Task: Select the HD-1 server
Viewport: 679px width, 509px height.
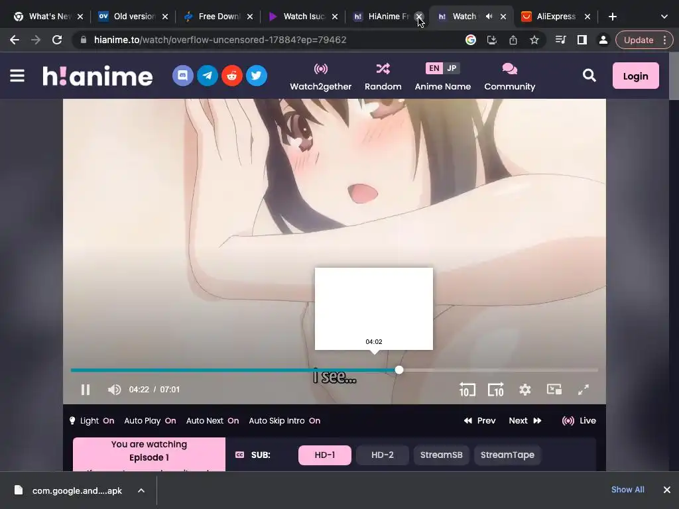Action: pos(325,455)
